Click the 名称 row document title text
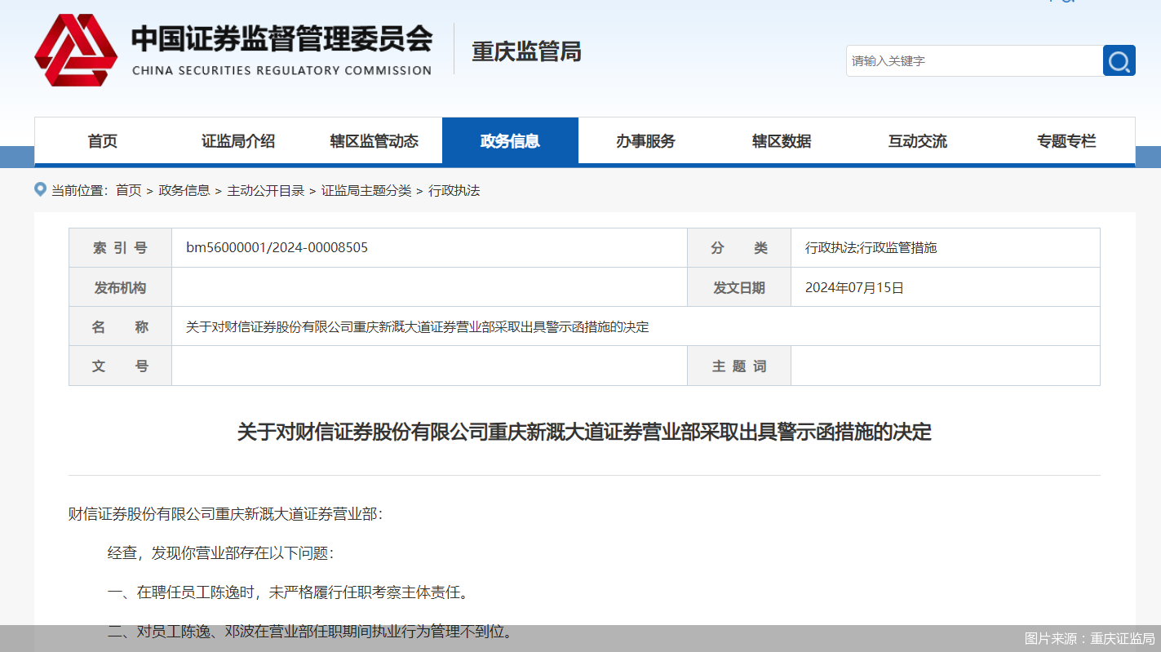 tap(417, 326)
